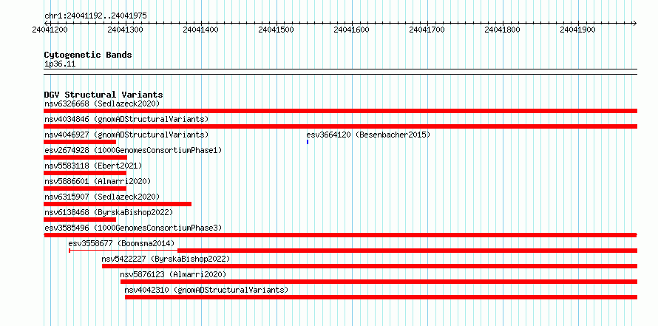
Task: Click the nsv5422227 (ByrskaBishop2022) label
Action: tap(166, 259)
